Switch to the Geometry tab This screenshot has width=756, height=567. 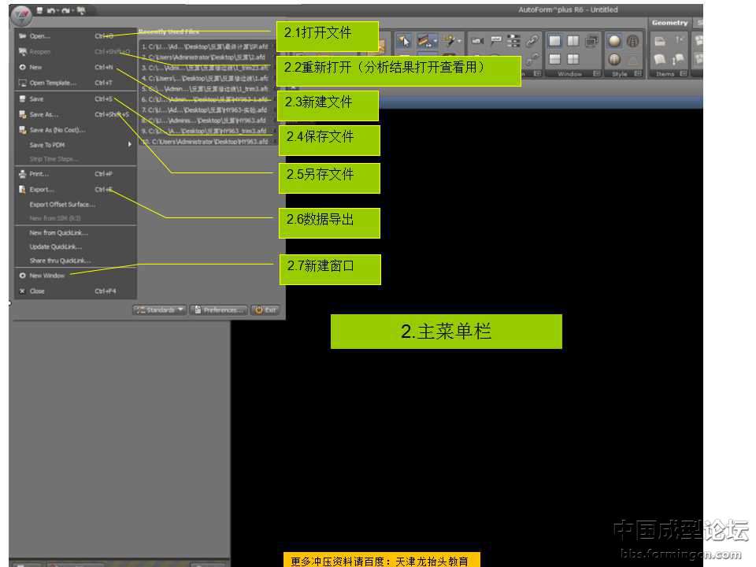[669, 23]
